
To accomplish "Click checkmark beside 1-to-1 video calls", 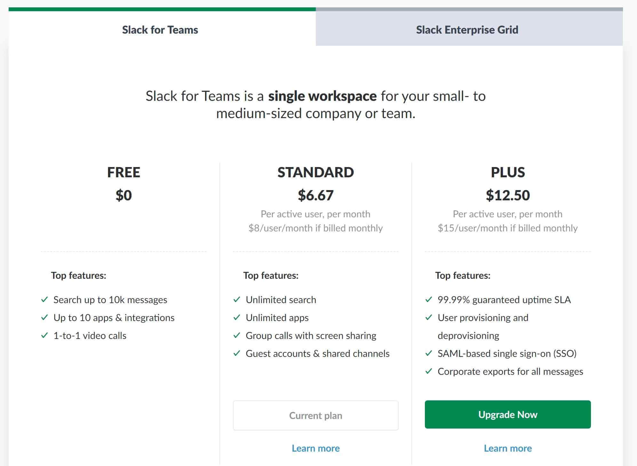I will [44, 335].
